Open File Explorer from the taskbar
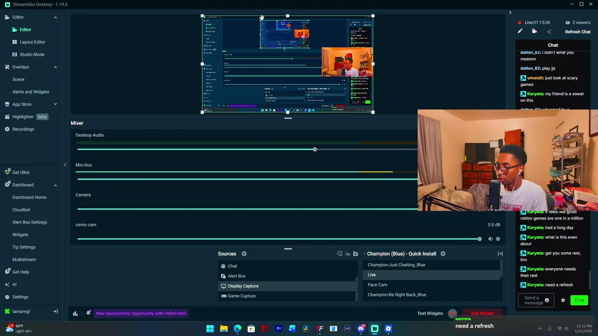The width and height of the screenshot is (598, 336). pos(224,329)
